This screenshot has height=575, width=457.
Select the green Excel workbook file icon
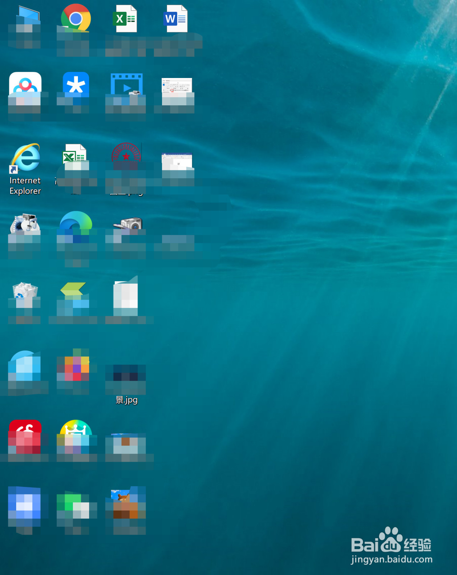coord(125,19)
